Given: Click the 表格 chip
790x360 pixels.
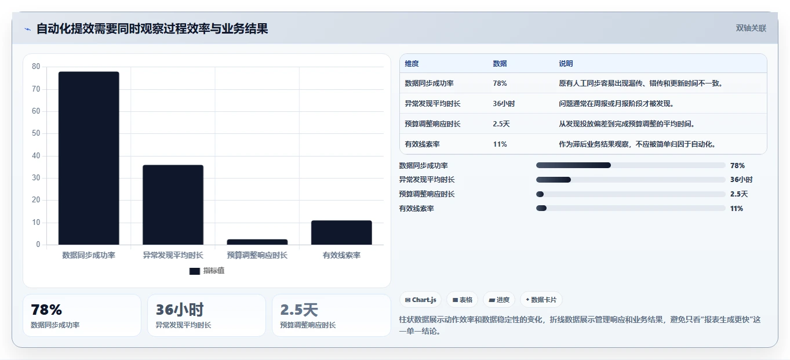Looking at the screenshot, I should [462, 300].
